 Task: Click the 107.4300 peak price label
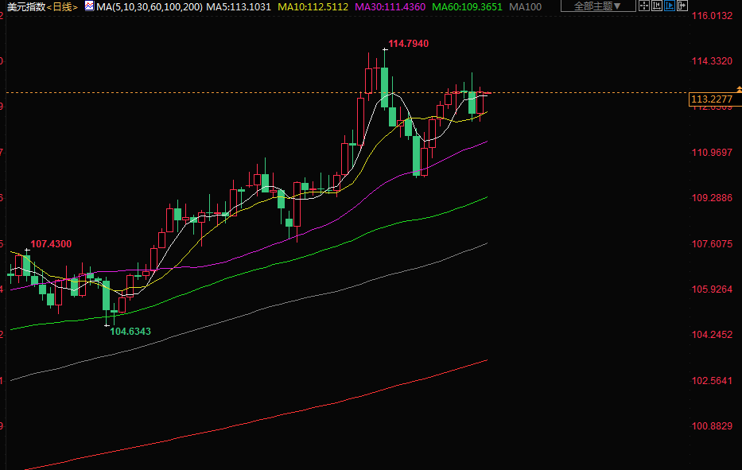pyautogui.click(x=51, y=243)
